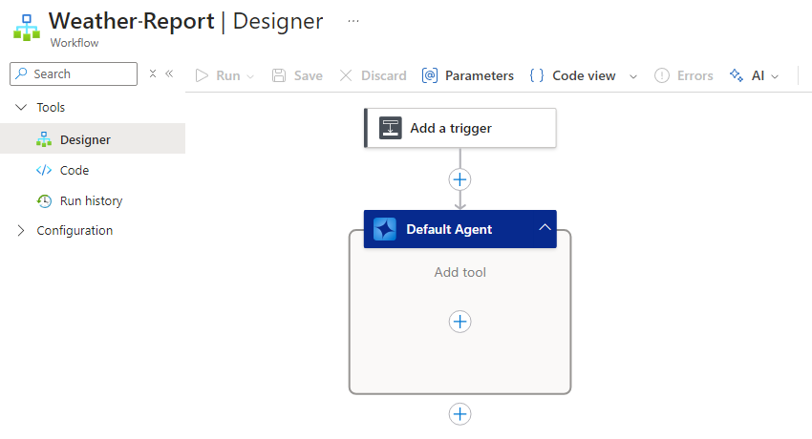The image size is (812, 439).
Task: Click the Weather-Report workflow logo icon
Action: click(x=27, y=28)
